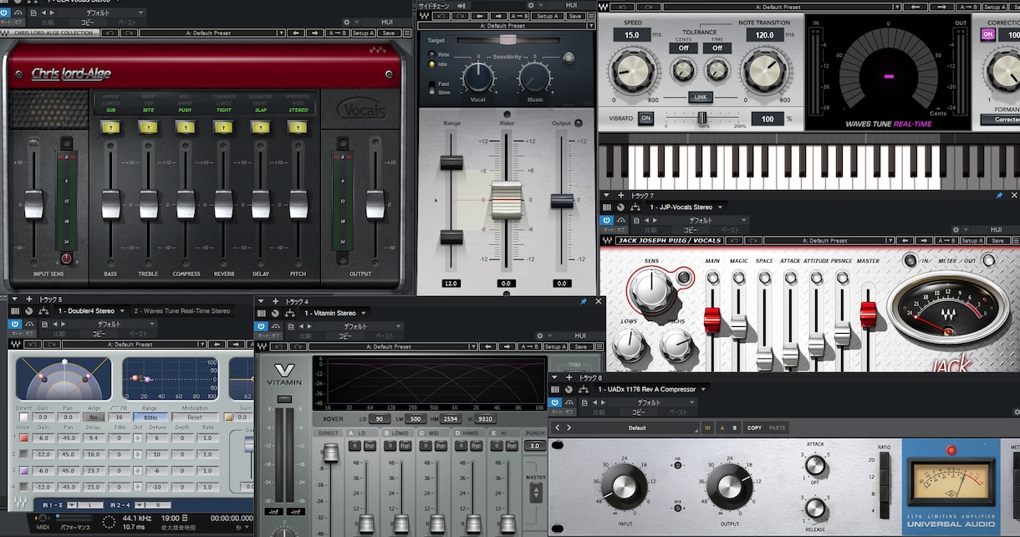Toggle the REVERB yellow switch in CLA Vocals
The image size is (1020, 537).
pyautogui.click(x=223, y=127)
